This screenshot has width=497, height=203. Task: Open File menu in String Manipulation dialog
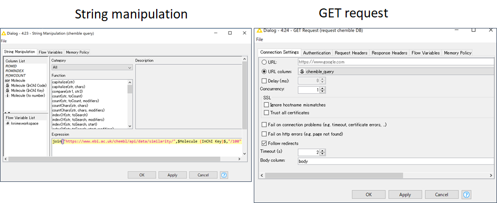tap(4, 41)
